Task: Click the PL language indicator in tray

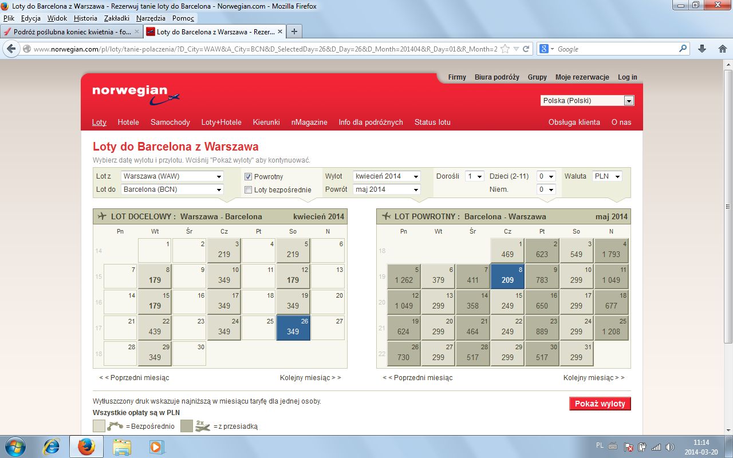Action: pyautogui.click(x=600, y=445)
